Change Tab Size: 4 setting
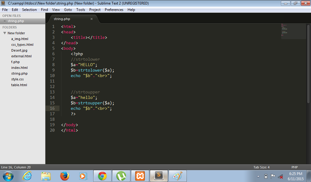 tap(261, 167)
